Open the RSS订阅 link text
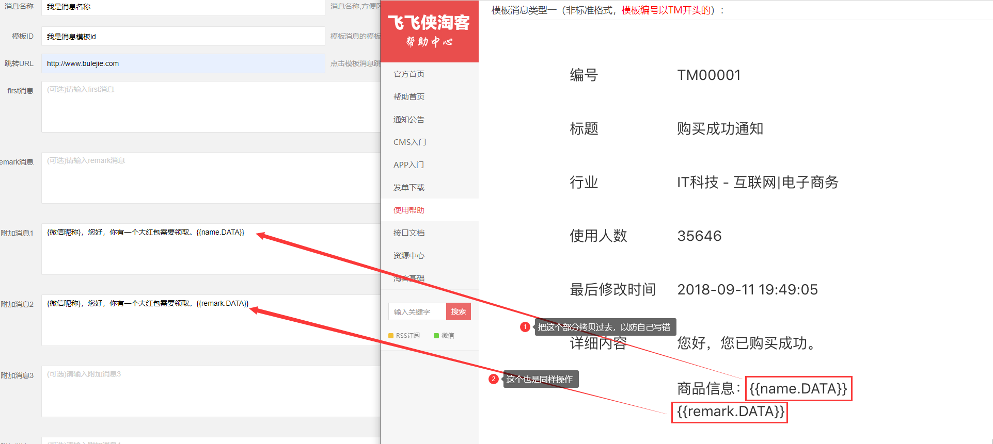Image resolution: width=993 pixels, height=444 pixels. pyautogui.click(x=408, y=336)
